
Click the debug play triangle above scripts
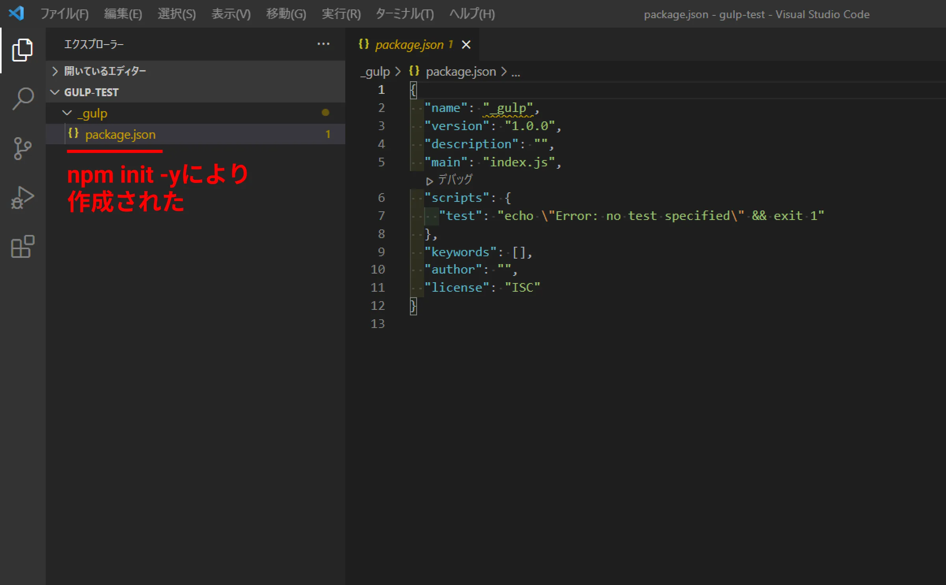429,181
